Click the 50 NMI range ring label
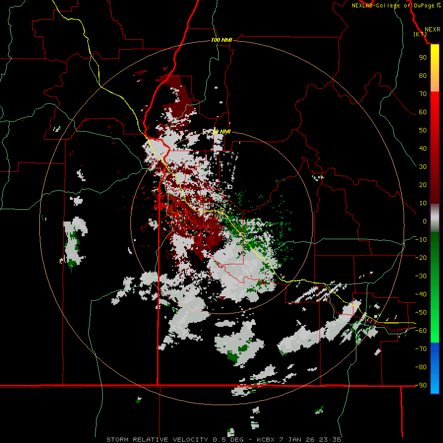443x443 pixels. tap(221, 131)
